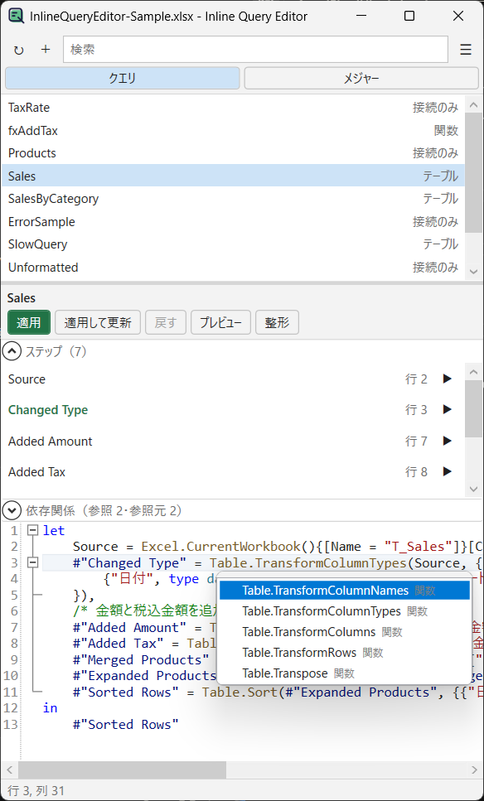This screenshot has height=801, width=484.
Task: Click the 整形 format button
Action: coord(277,322)
